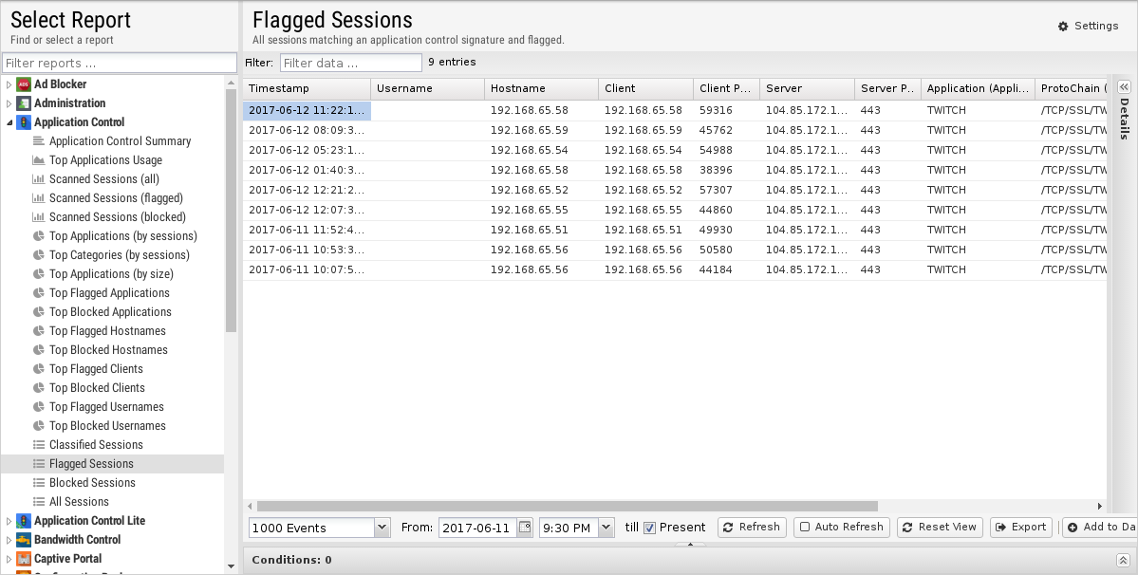Viewport: 1138px width, 575px height.
Task: Click the list icon beside Blocked Sessions
Action: [39, 483]
